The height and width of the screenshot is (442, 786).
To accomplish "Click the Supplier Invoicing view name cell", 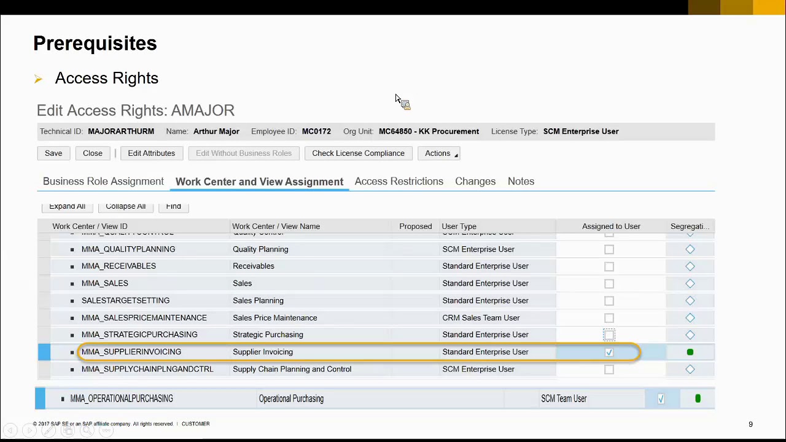I will (x=263, y=352).
